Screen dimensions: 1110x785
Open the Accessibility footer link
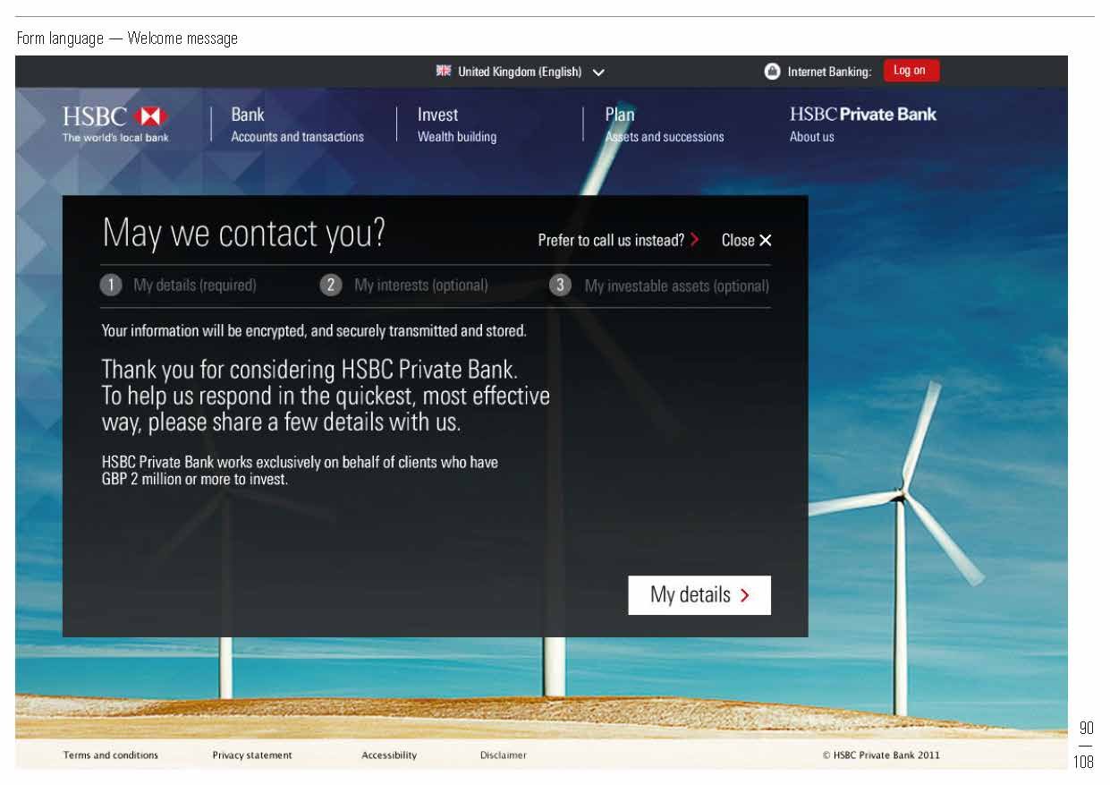point(389,755)
